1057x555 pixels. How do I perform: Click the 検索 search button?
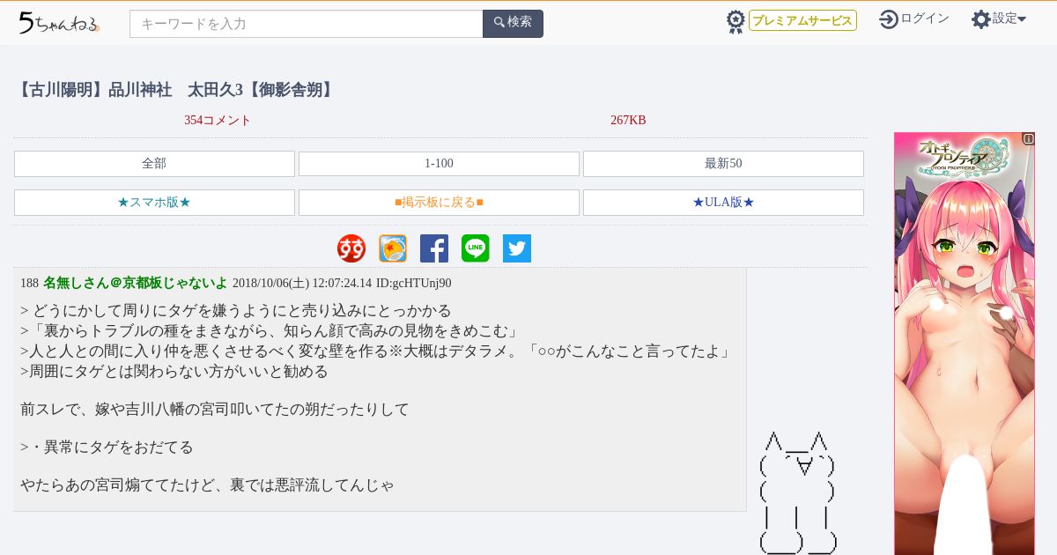click(513, 24)
